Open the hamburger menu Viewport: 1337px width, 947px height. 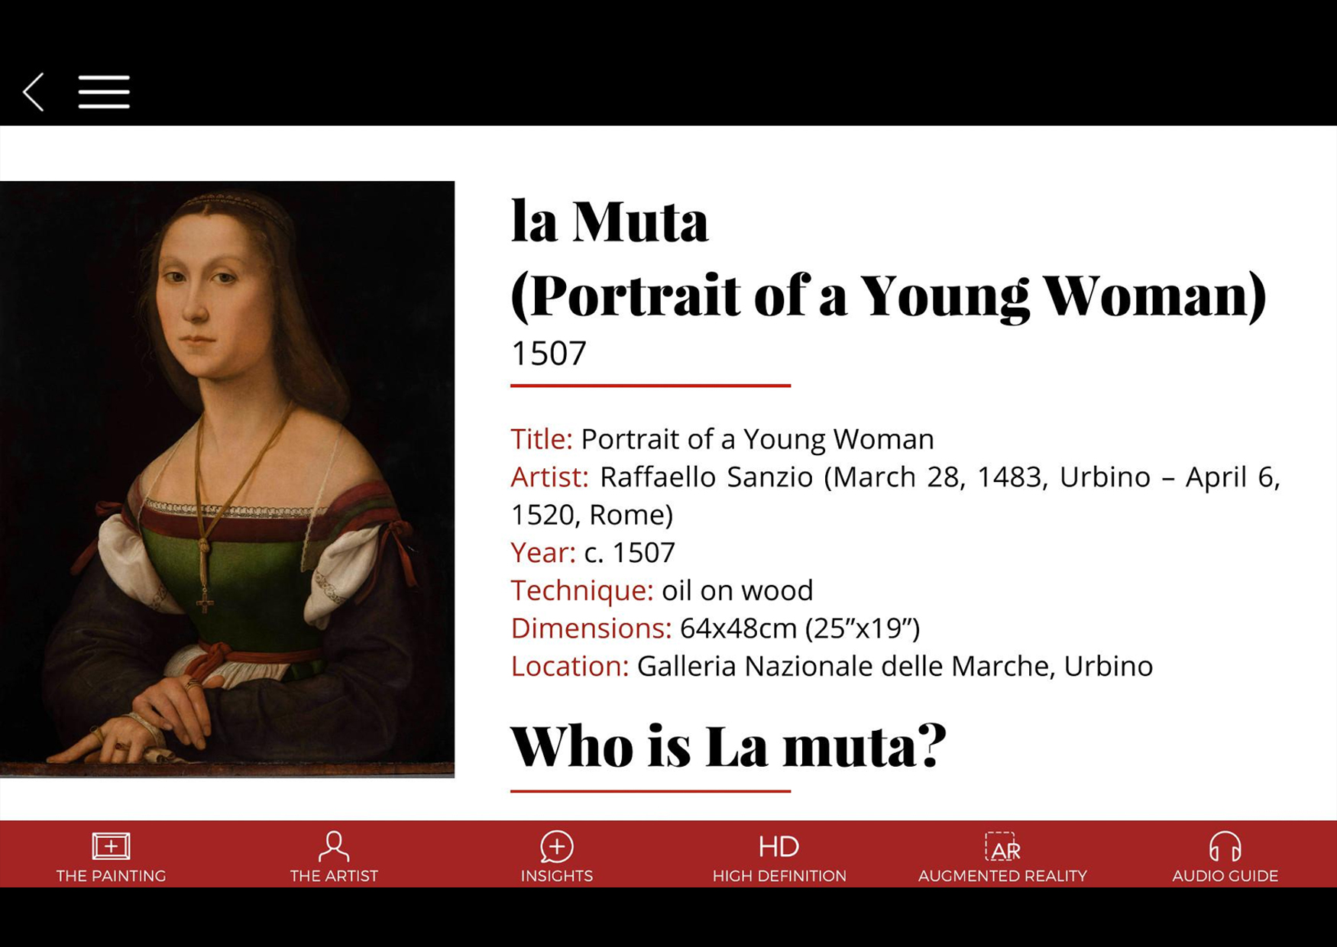pyautogui.click(x=104, y=92)
